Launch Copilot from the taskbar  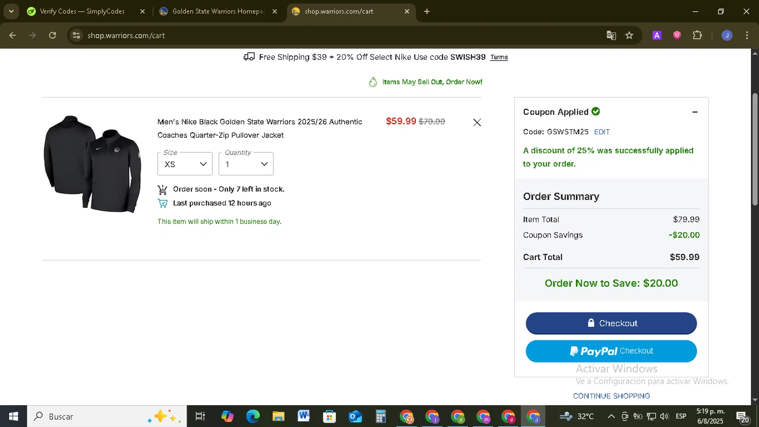(227, 416)
